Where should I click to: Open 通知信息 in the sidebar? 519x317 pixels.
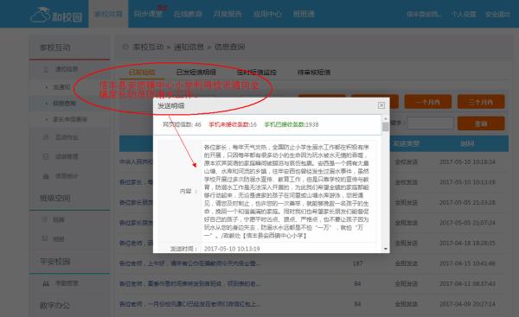(x=67, y=69)
